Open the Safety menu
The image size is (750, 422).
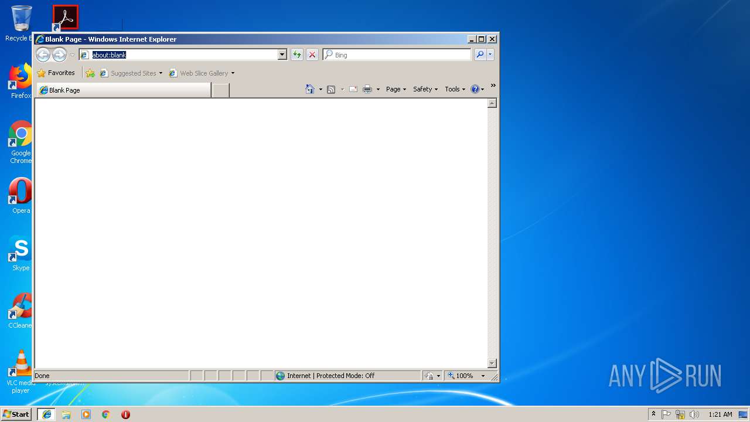[425, 89]
